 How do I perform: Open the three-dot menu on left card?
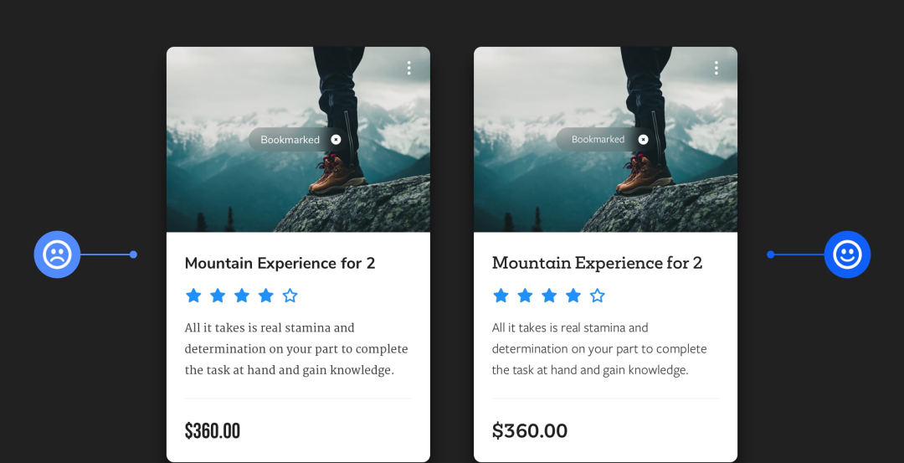click(408, 68)
